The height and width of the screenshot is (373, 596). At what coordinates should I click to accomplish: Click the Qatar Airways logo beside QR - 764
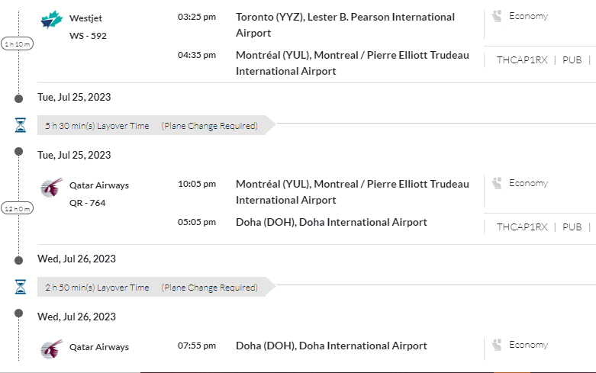(x=52, y=187)
